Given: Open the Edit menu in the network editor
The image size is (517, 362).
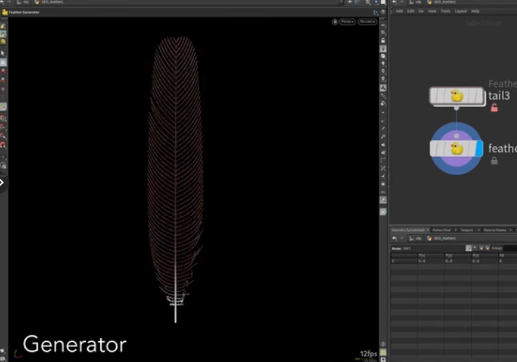Looking at the screenshot, I should coord(410,11).
